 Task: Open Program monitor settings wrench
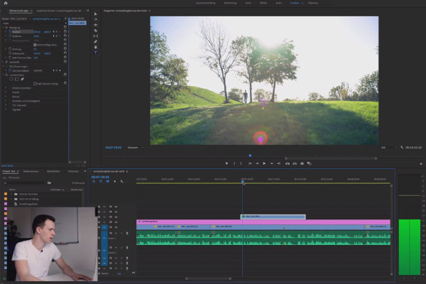coord(402,147)
